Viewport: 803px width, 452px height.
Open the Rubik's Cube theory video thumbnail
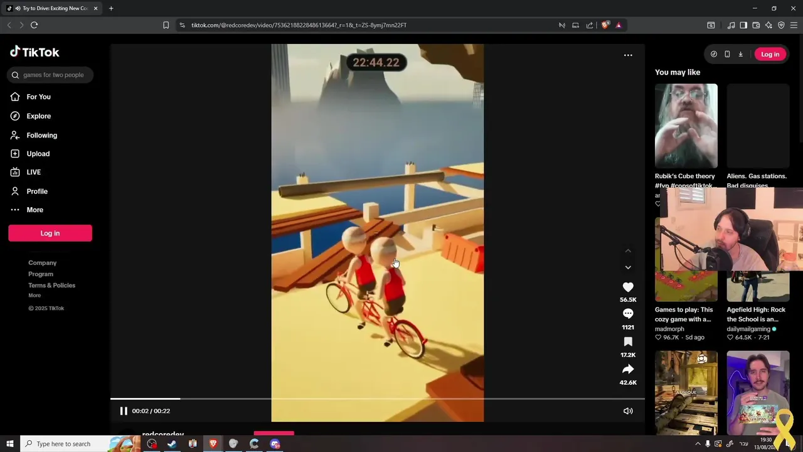click(686, 126)
